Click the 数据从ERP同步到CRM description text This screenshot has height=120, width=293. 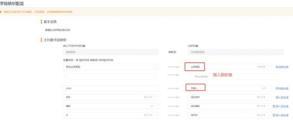[x=58, y=30]
